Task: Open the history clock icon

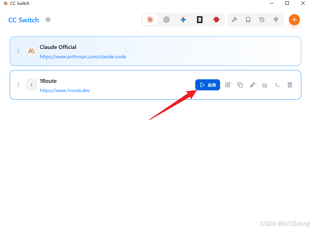Action: [x=262, y=20]
